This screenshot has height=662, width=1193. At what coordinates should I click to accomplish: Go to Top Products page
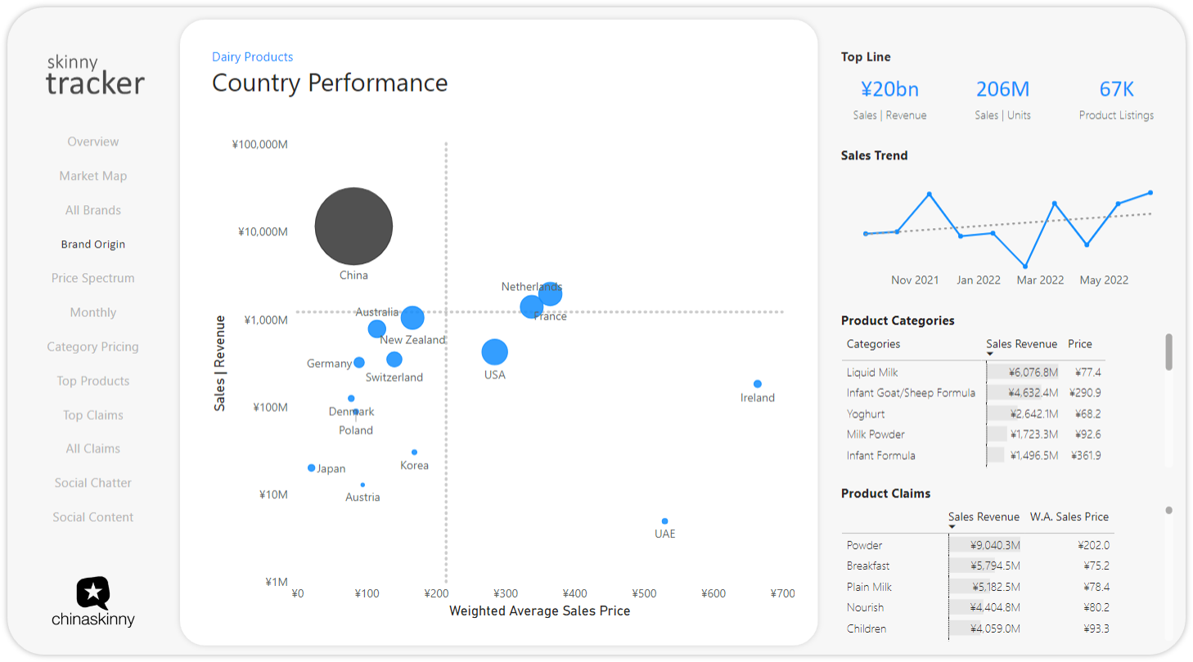coord(93,381)
